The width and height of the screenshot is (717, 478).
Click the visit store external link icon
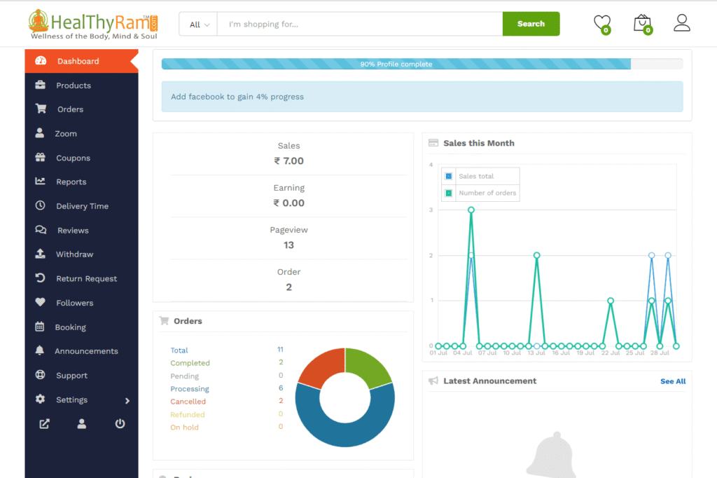tap(44, 424)
